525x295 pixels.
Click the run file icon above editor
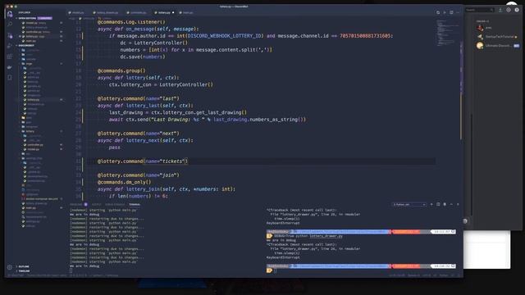click(x=445, y=12)
